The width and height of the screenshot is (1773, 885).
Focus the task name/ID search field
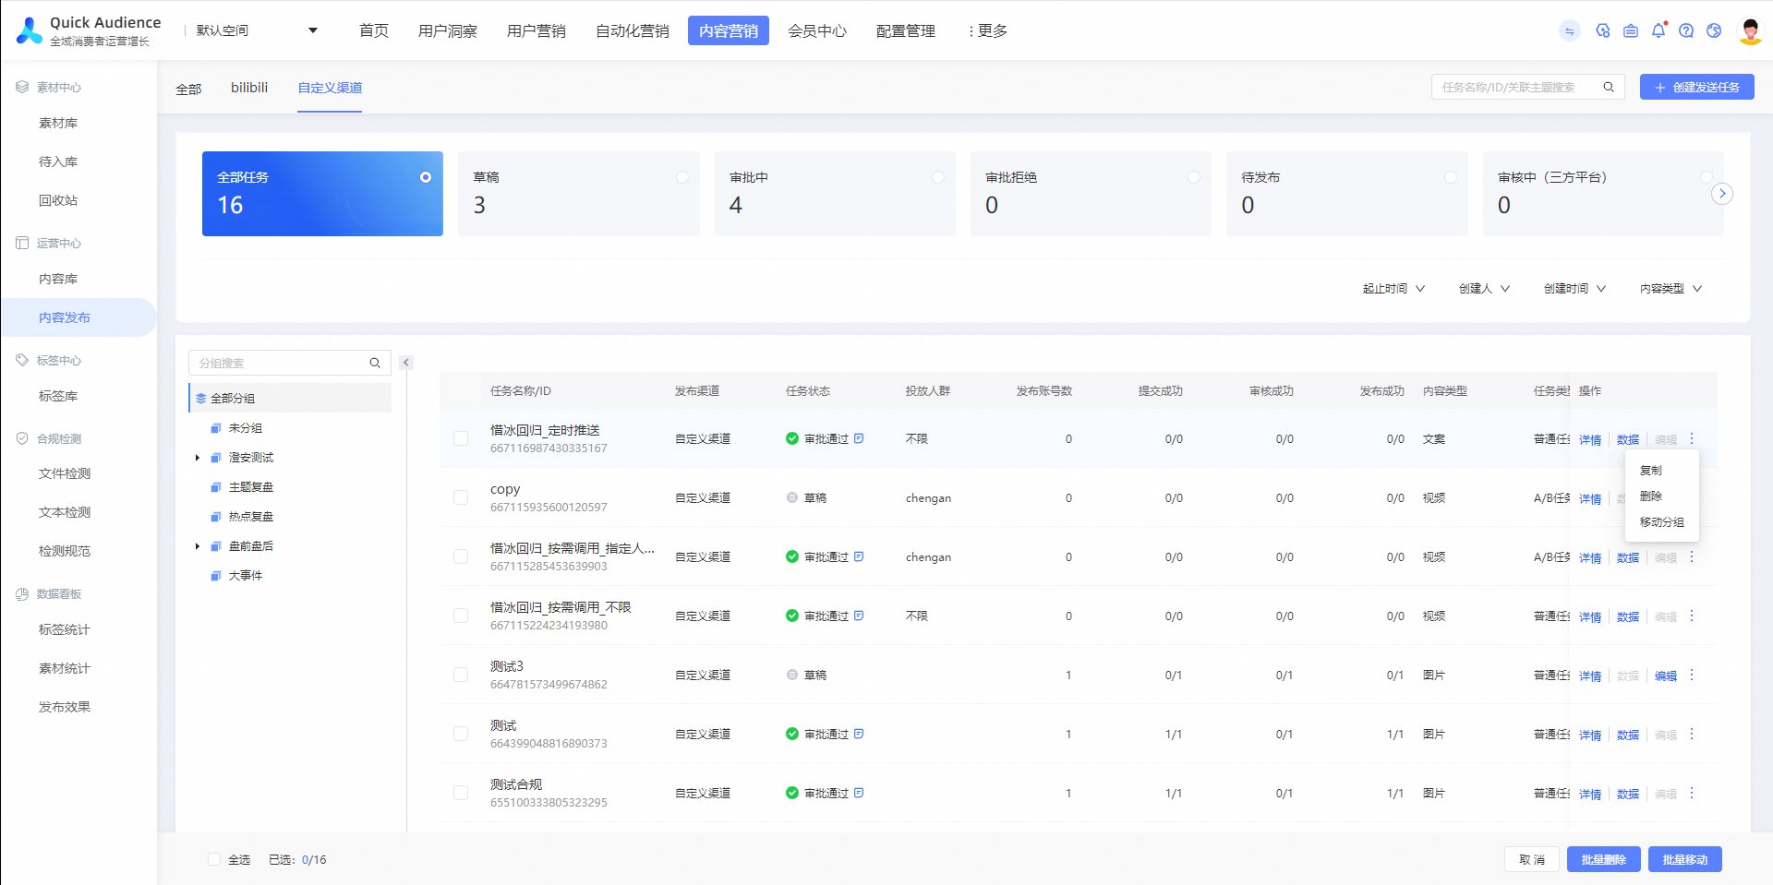click(x=1514, y=87)
